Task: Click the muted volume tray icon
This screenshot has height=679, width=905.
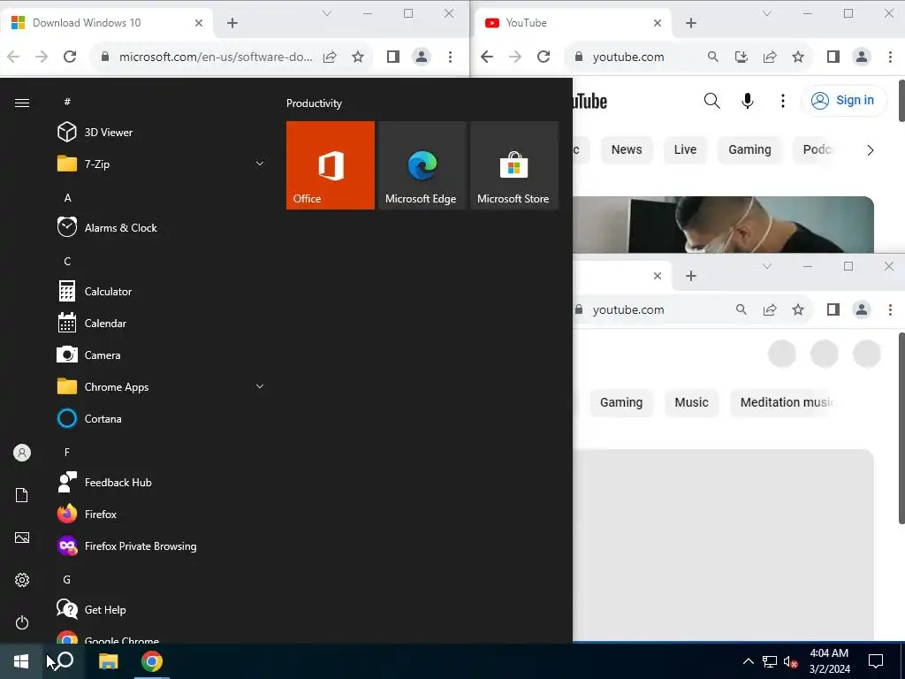Action: click(790, 661)
